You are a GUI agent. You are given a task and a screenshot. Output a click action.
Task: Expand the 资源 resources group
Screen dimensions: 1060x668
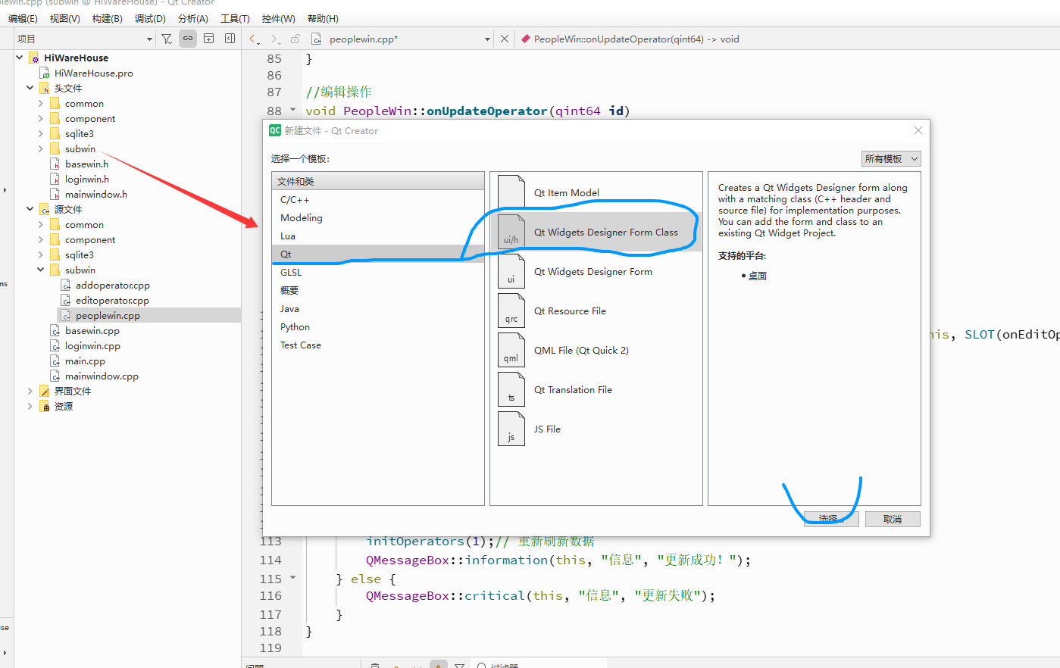coord(30,406)
